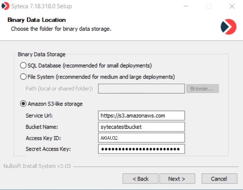Select the Amazon S3-like storage radio button
Viewport: 243px width, 190px height.
(x=24, y=104)
